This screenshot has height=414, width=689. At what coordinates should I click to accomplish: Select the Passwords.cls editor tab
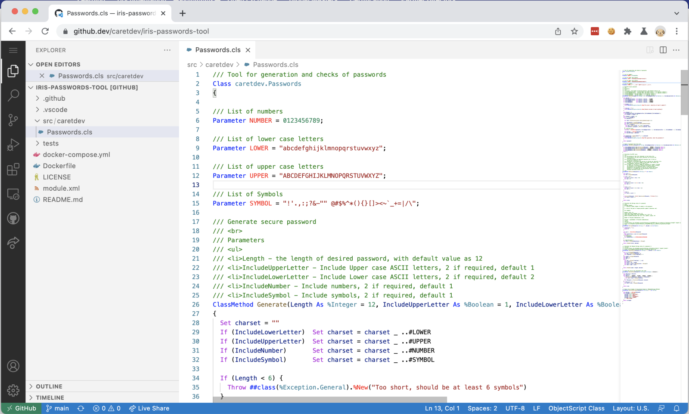[x=217, y=50]
